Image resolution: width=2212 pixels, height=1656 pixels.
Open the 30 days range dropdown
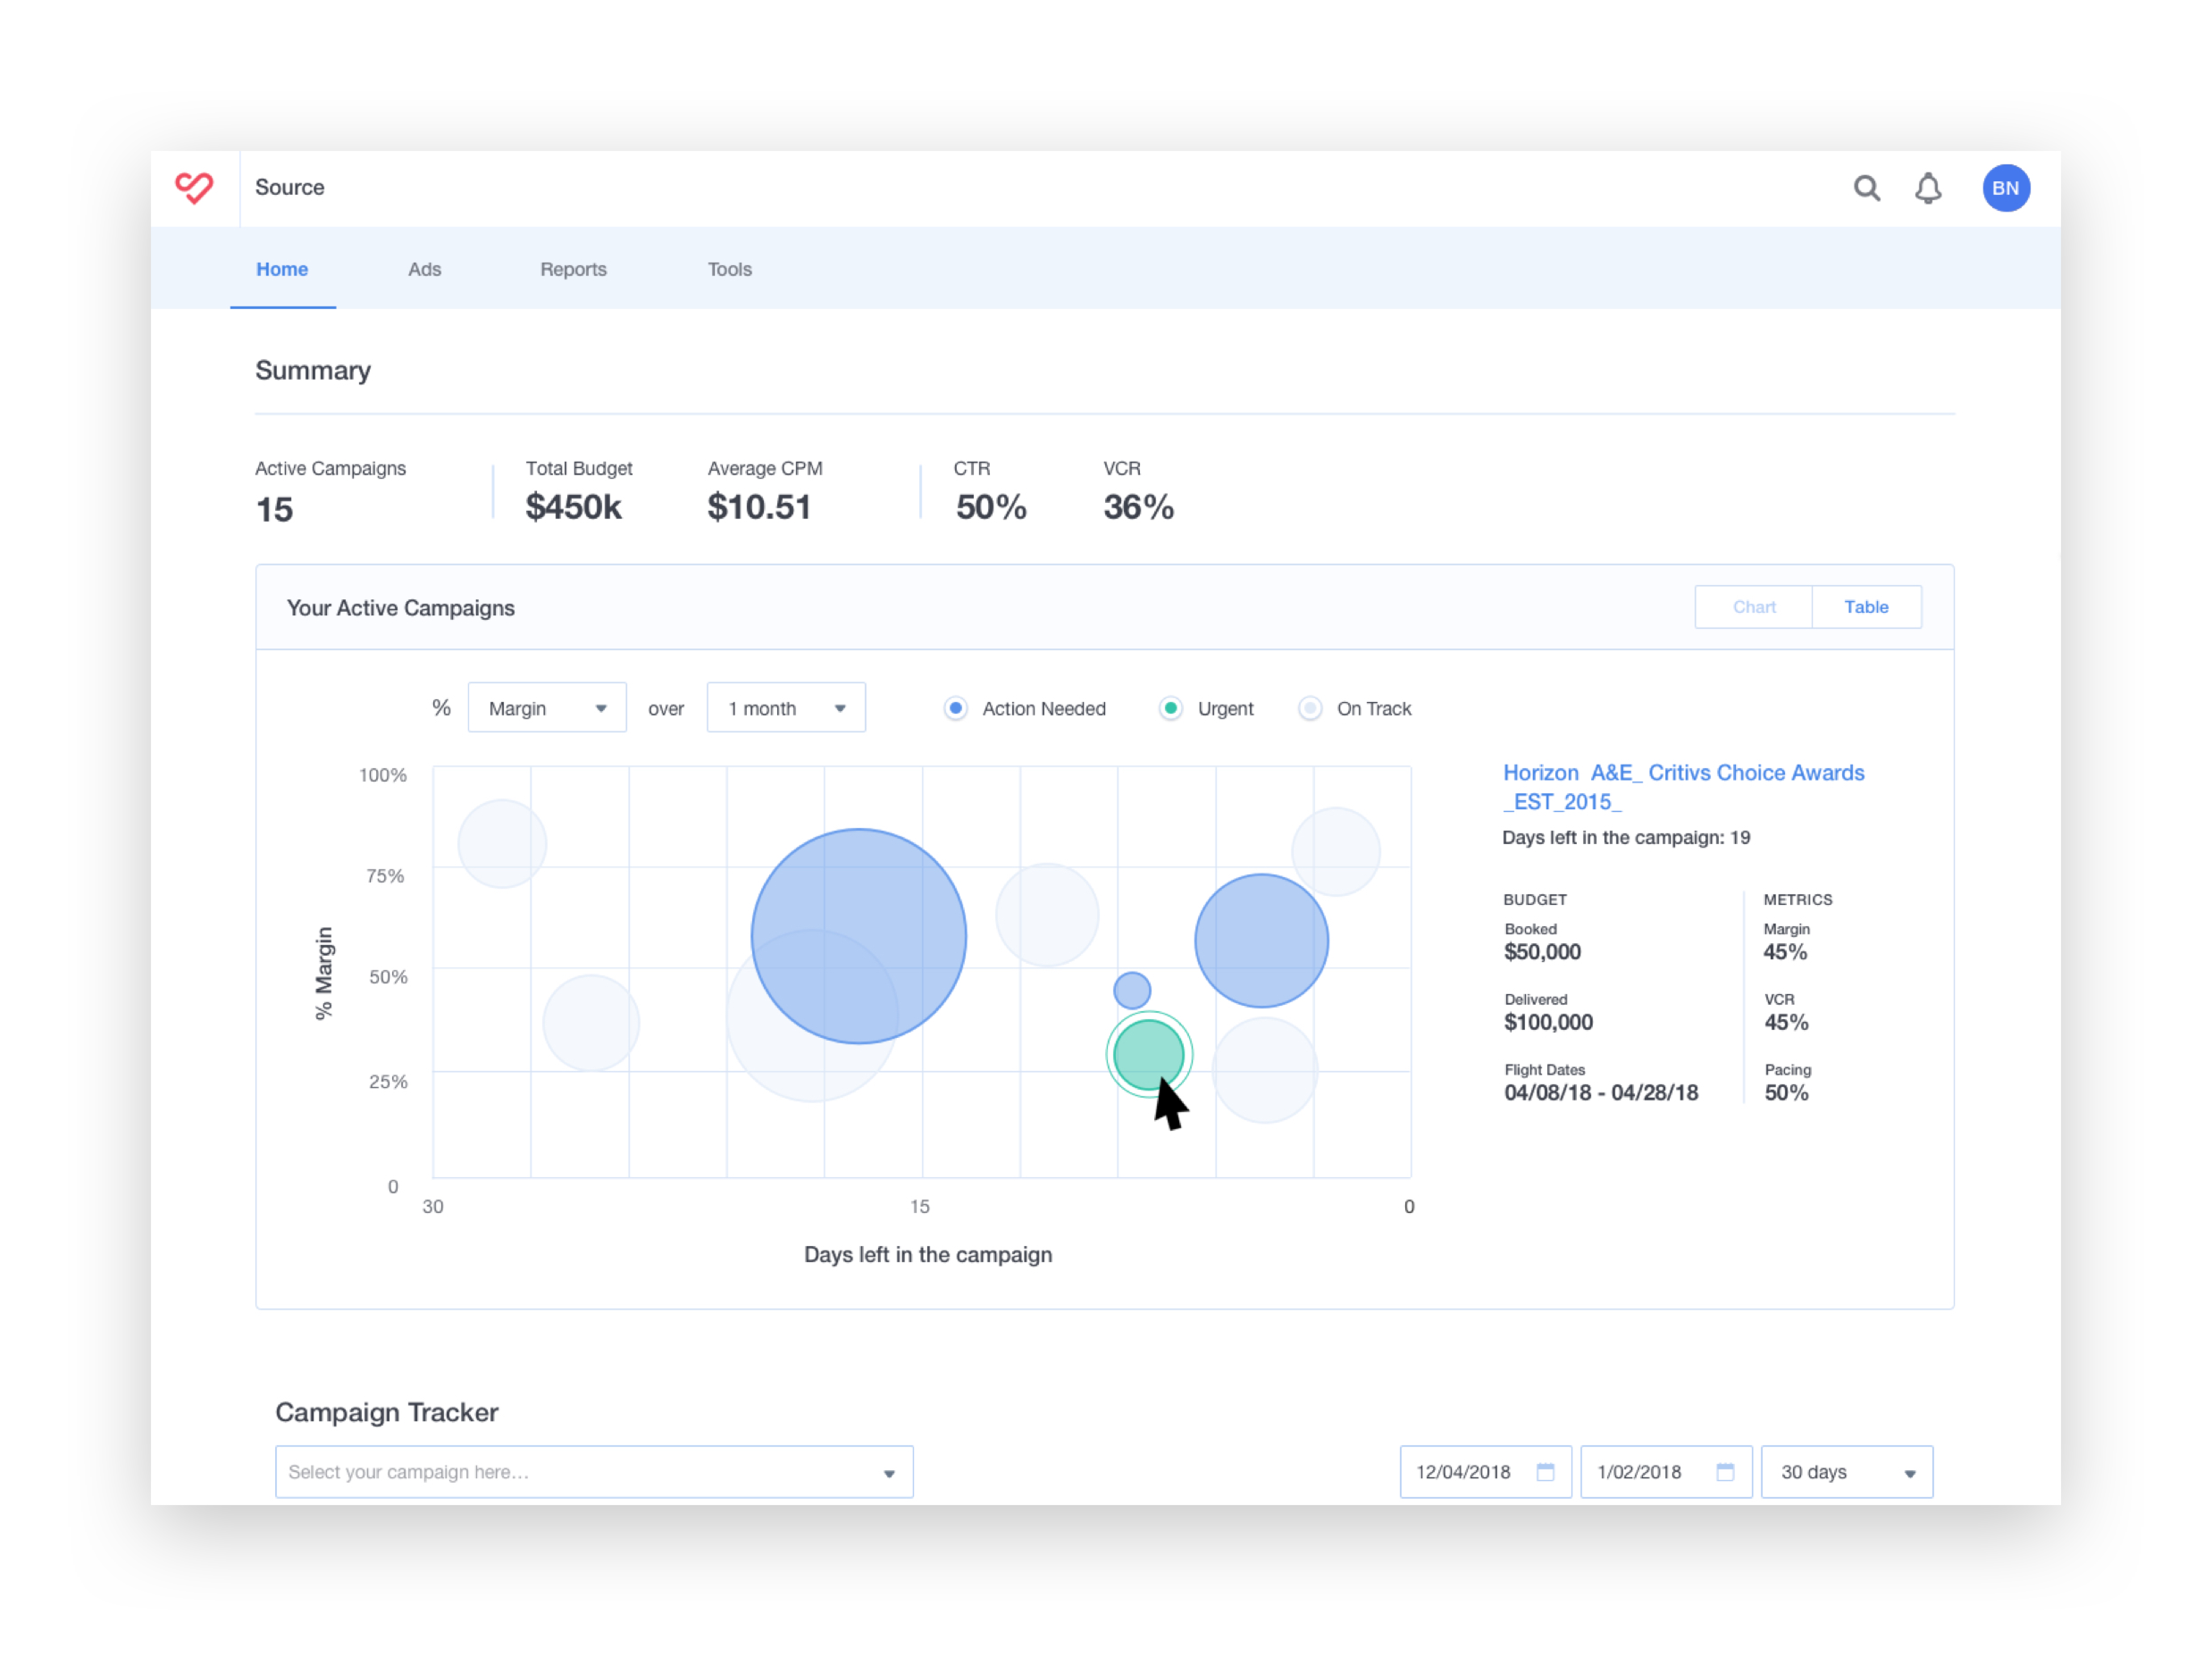pos(1846,1471)
